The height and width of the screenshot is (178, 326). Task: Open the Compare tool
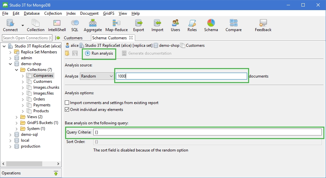(x=233, y=25)
